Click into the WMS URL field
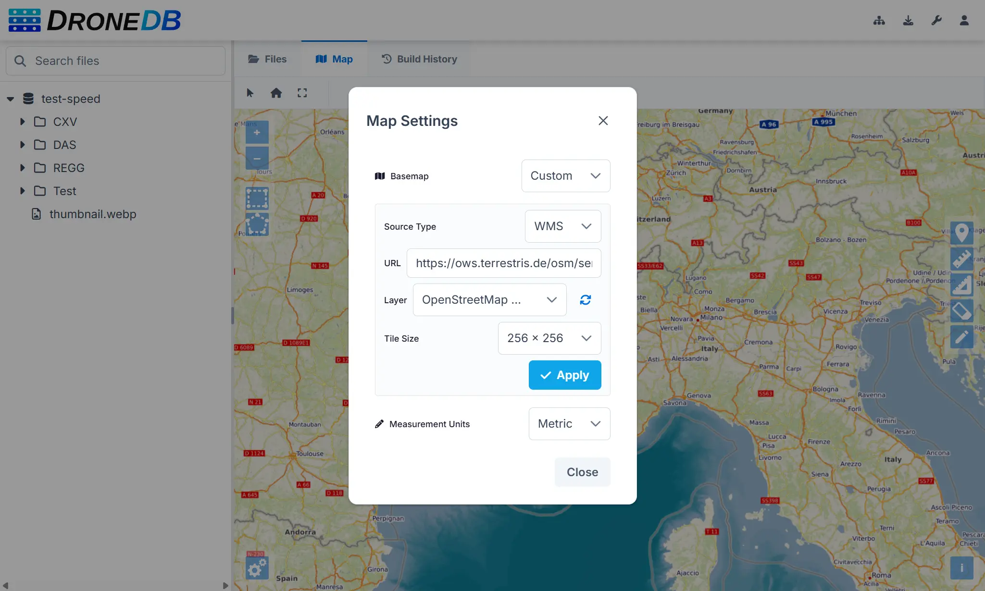This screenshot has width=985, height=591. (503, 263)
